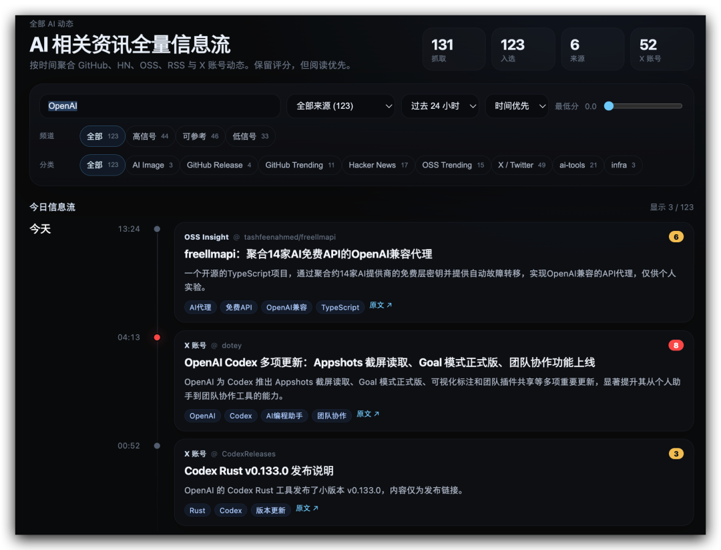Click the 13:24 timeline dot
721x550 pixels.
[x=158, y=229]
